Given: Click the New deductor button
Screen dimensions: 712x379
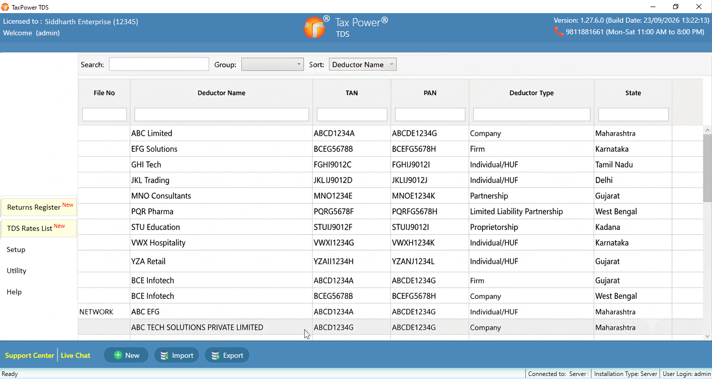Looking at the screenshot, I should click(126, 355).
